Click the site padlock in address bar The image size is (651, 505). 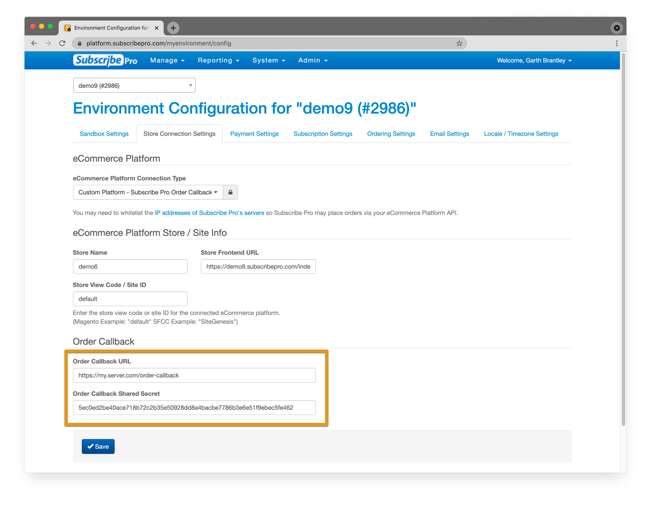click(x=80, y=43)
